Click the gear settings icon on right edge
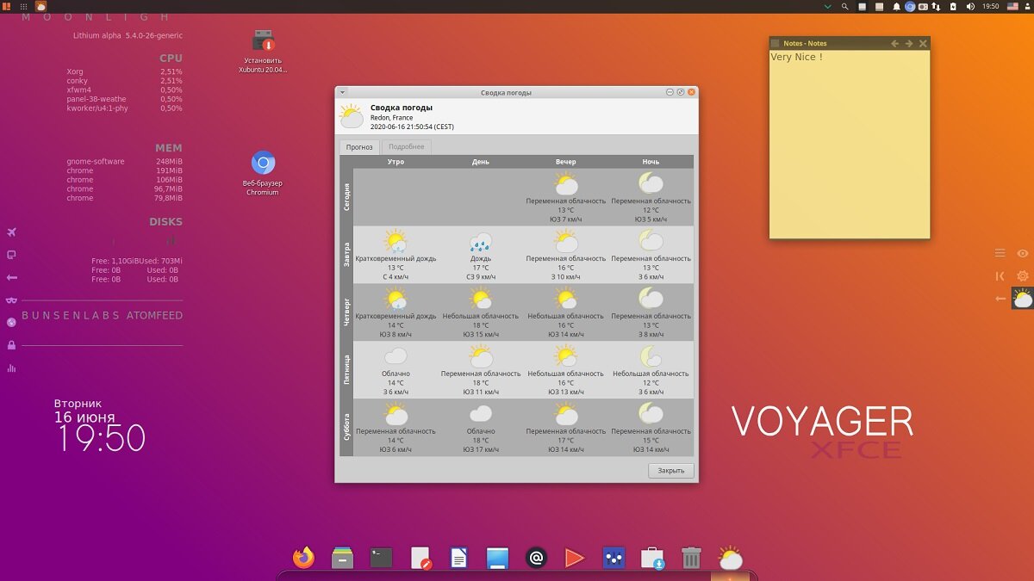This screenshot has width=1034, height=581. tap(1023, 275)
